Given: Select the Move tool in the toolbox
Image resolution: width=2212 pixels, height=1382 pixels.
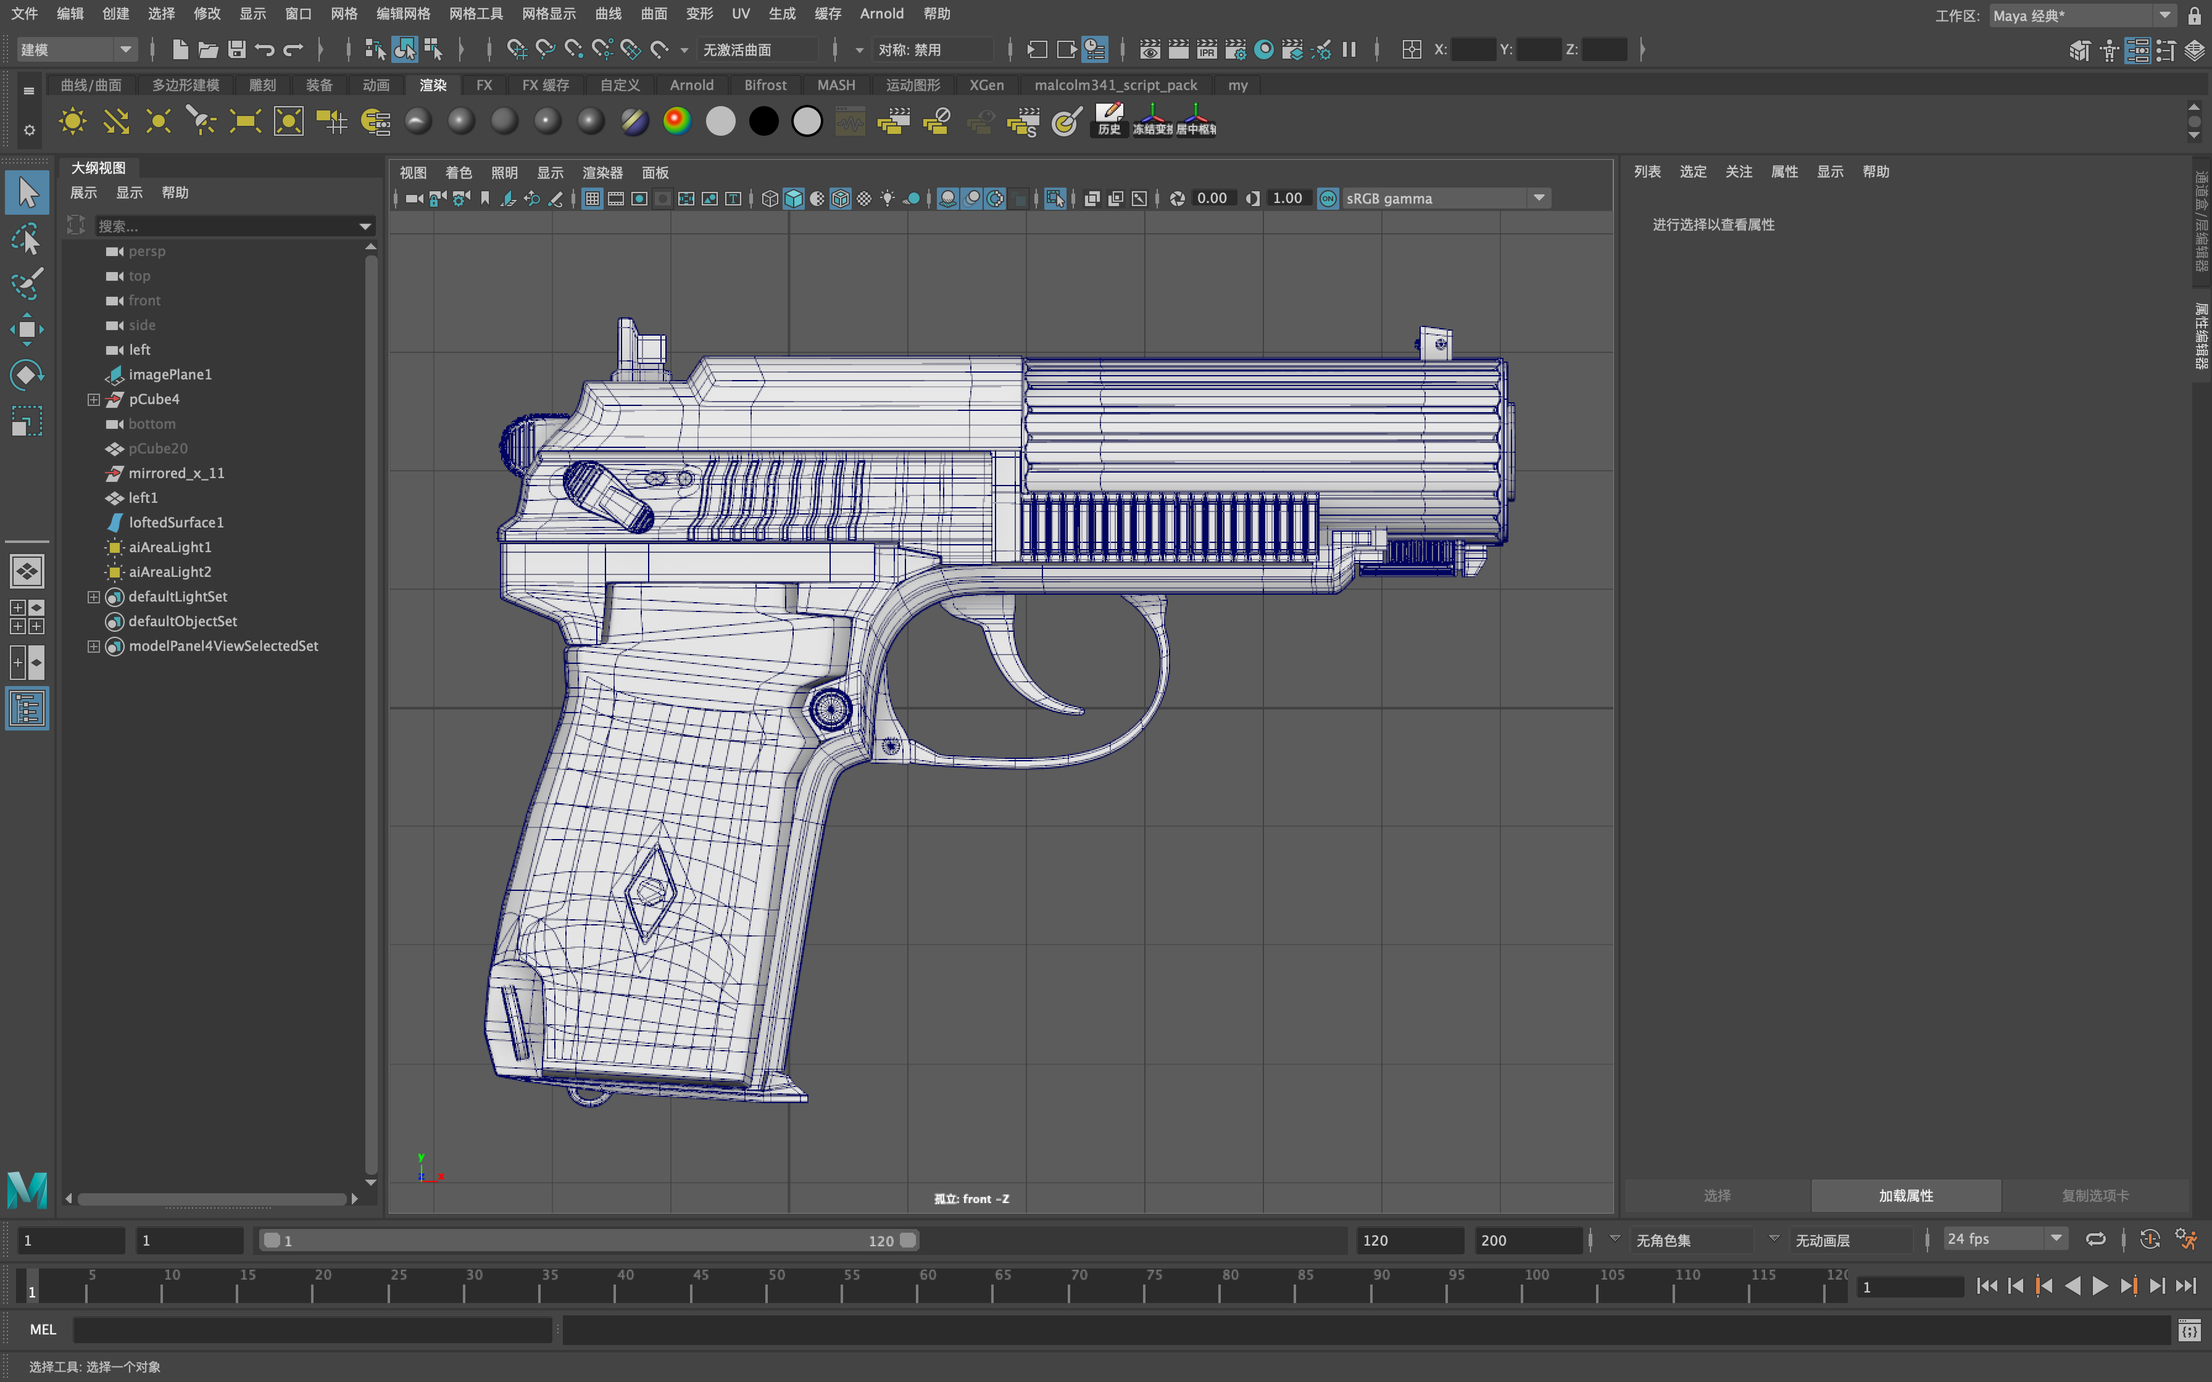Looking at the screenshot, I should pyautogui.click(x=27, y=329).
